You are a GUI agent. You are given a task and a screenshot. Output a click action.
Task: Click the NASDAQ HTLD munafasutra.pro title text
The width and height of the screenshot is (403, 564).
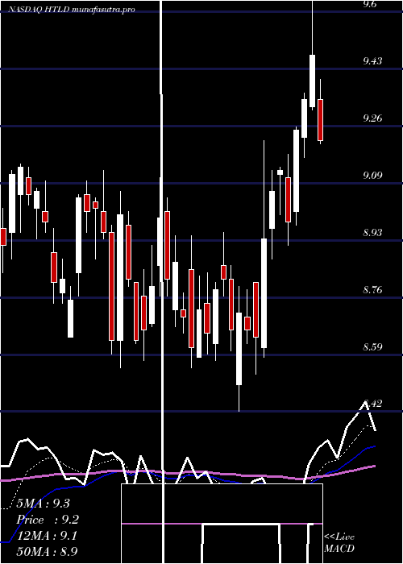point(72,10)
